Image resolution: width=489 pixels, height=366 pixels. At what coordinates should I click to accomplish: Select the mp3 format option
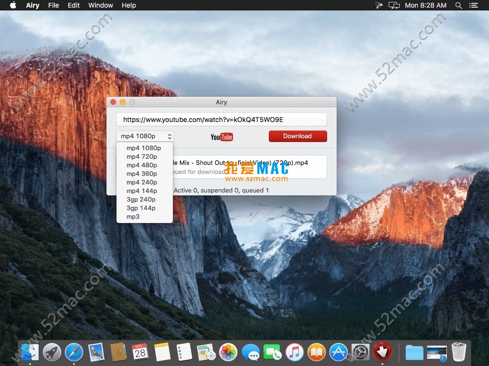(133, 216)
